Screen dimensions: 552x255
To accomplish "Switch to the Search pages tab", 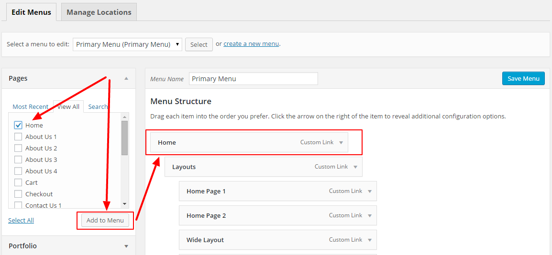I will 98,106.
